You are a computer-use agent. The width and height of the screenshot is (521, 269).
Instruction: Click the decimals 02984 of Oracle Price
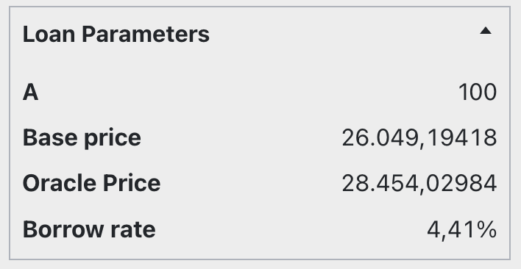pyautogui.click(x=461, y=184)
